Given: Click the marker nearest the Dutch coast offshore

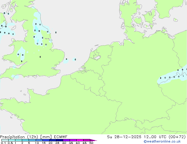Looking at the screenshot, I should coord(75,59).
